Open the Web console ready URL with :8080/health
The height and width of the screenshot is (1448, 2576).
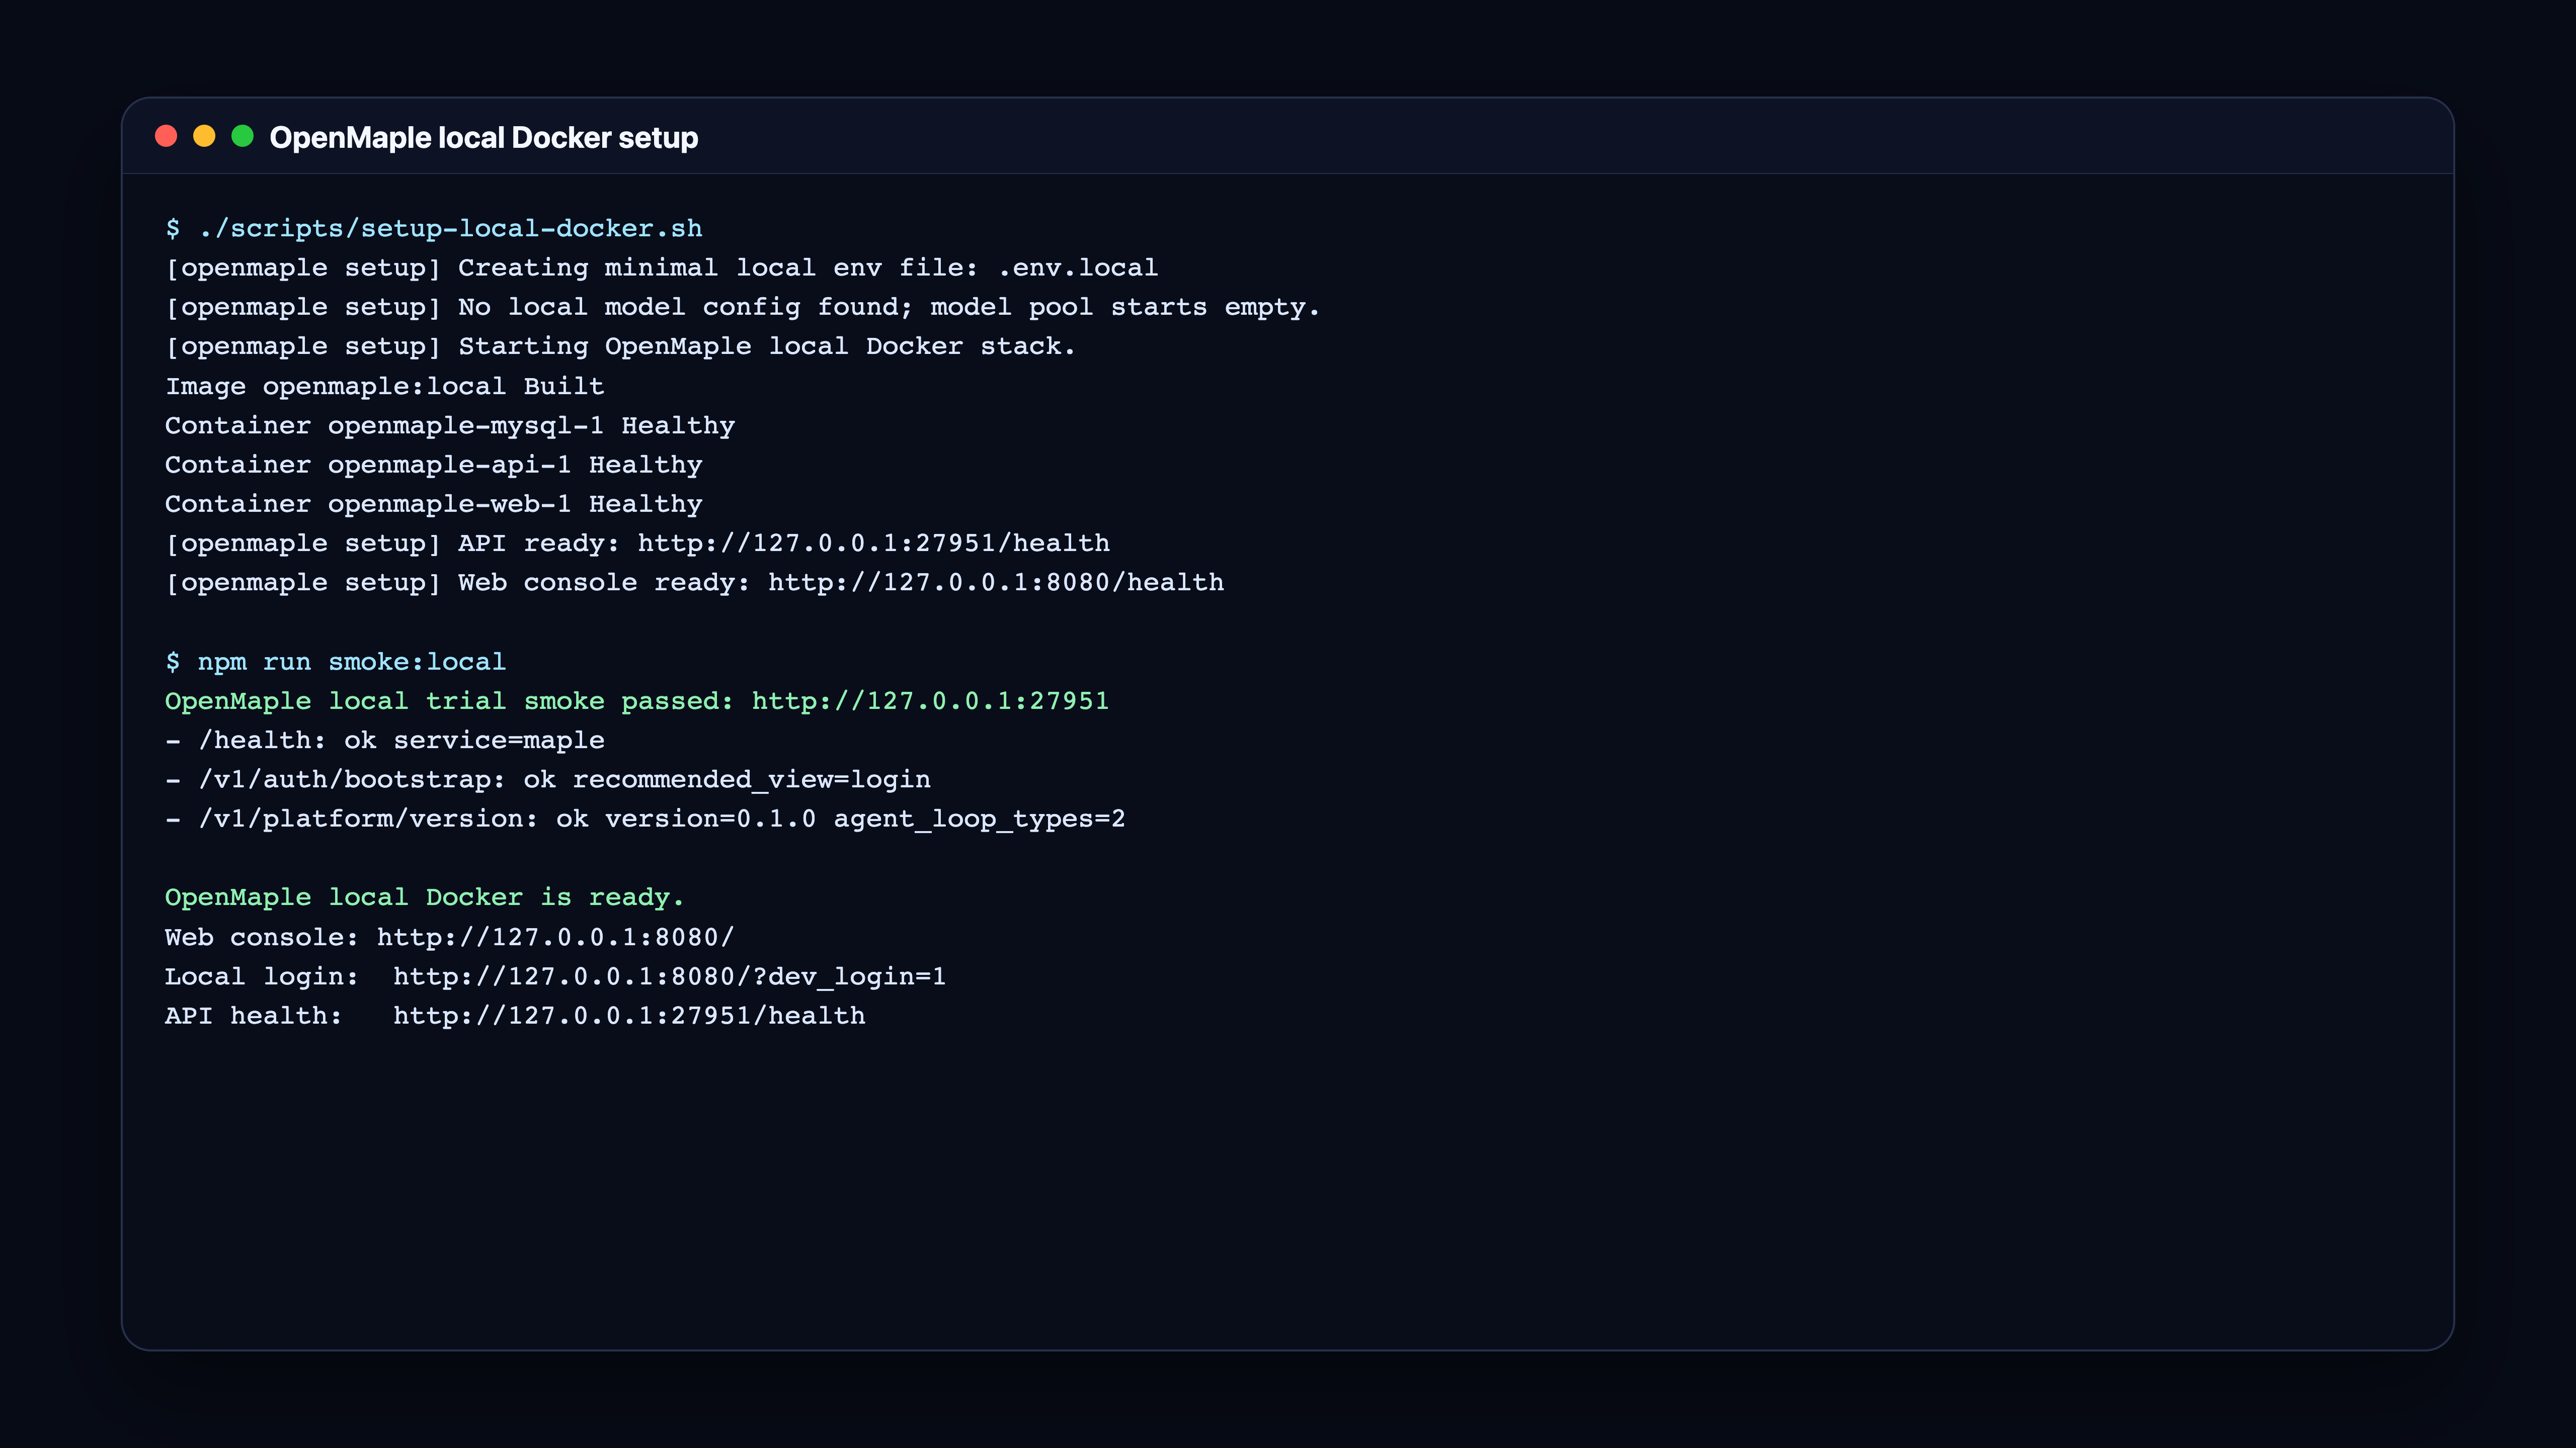[996, 583]
